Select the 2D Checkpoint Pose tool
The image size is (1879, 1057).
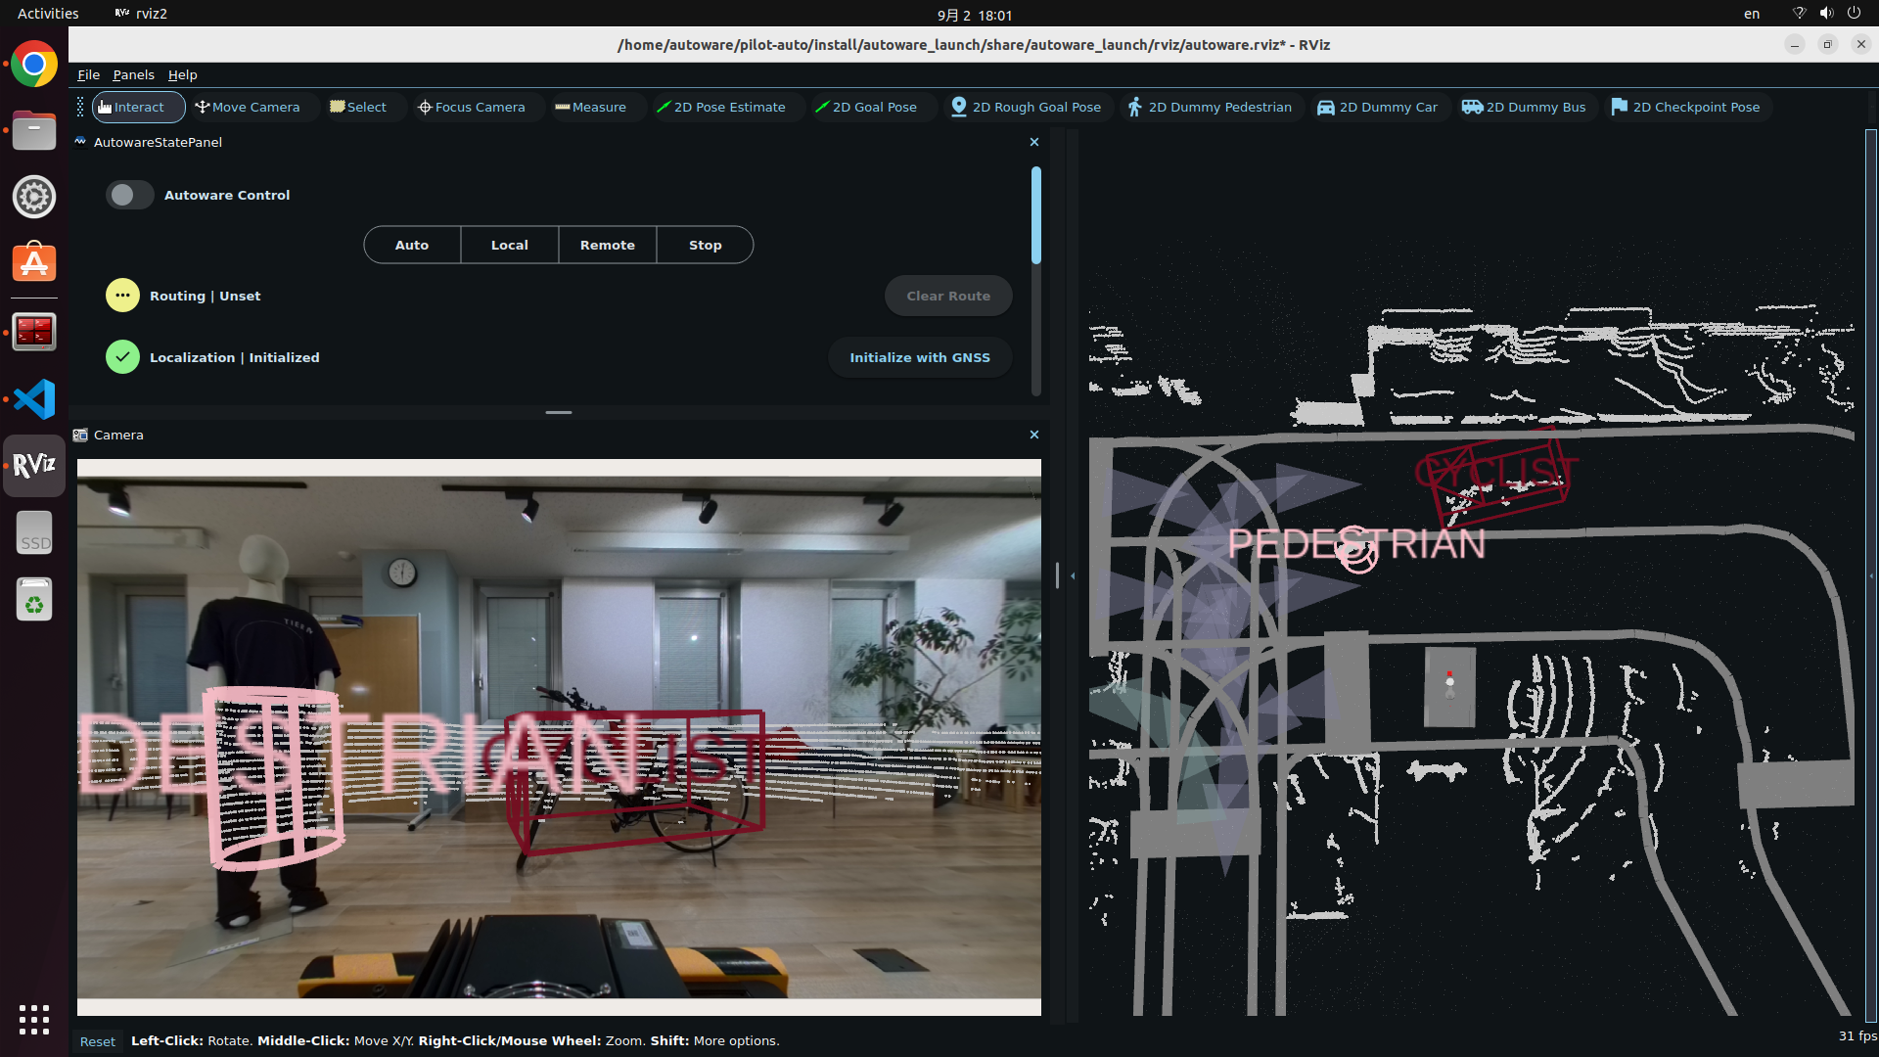coord(1686,108)
